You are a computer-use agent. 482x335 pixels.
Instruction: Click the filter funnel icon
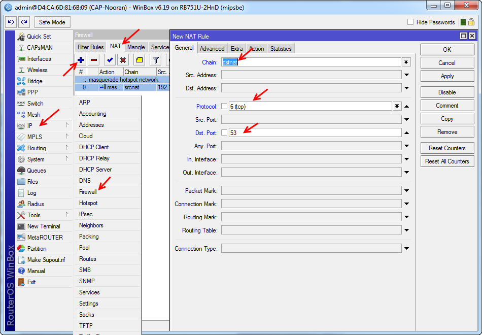click(x=156, y=60)
